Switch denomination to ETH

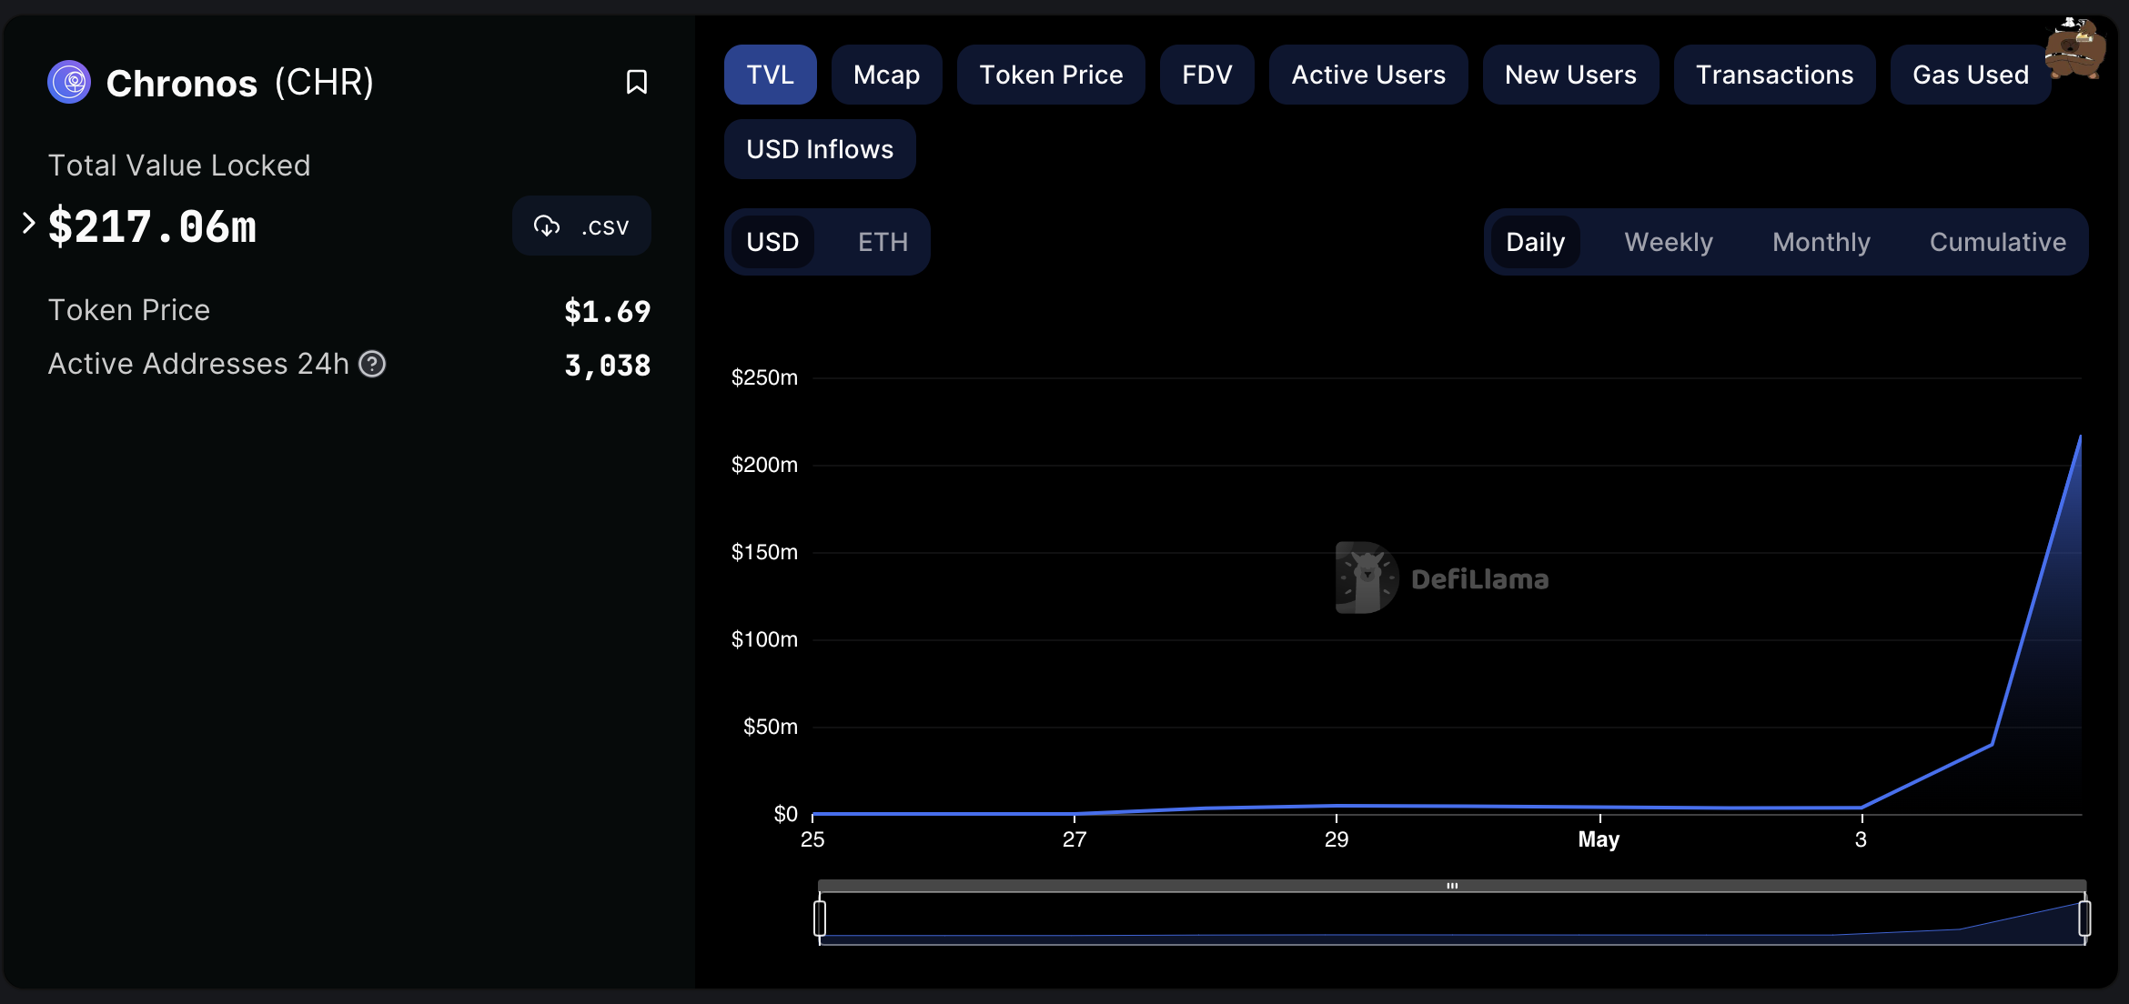pos(883,242)
